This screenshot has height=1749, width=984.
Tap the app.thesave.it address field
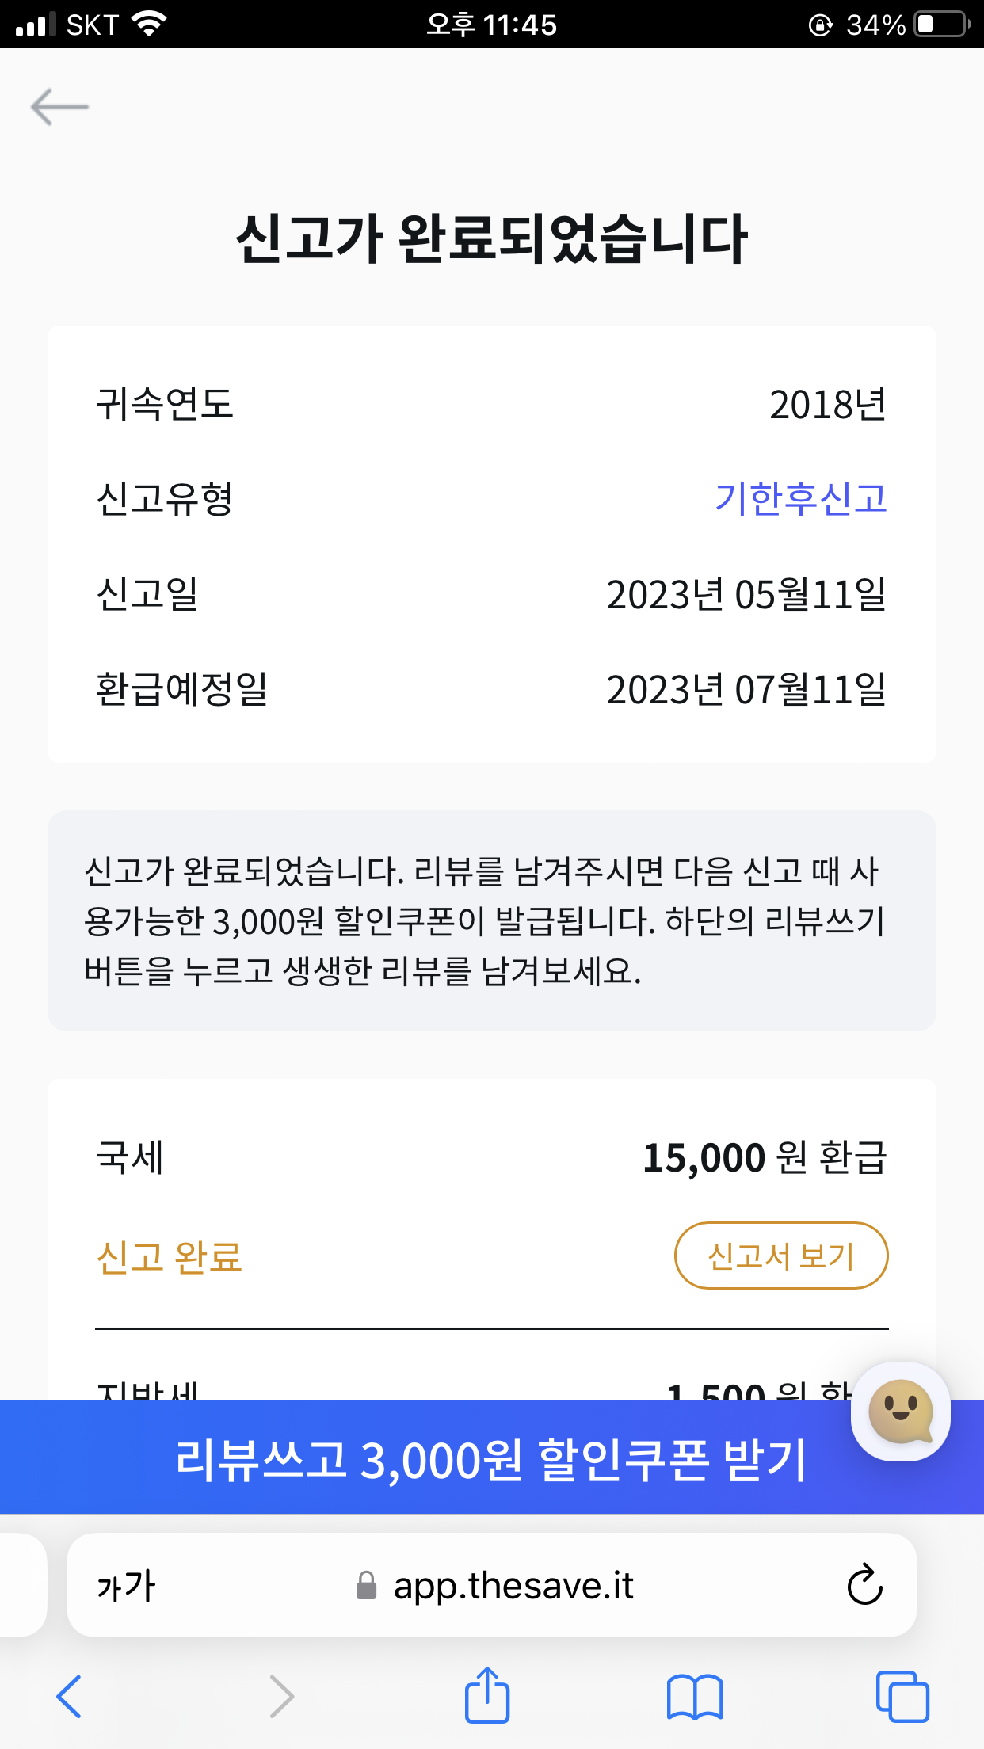(513, 1586)
